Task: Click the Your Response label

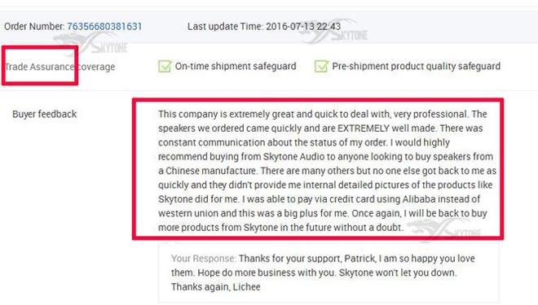Action: pyautogui.click(x=204, y=259)
